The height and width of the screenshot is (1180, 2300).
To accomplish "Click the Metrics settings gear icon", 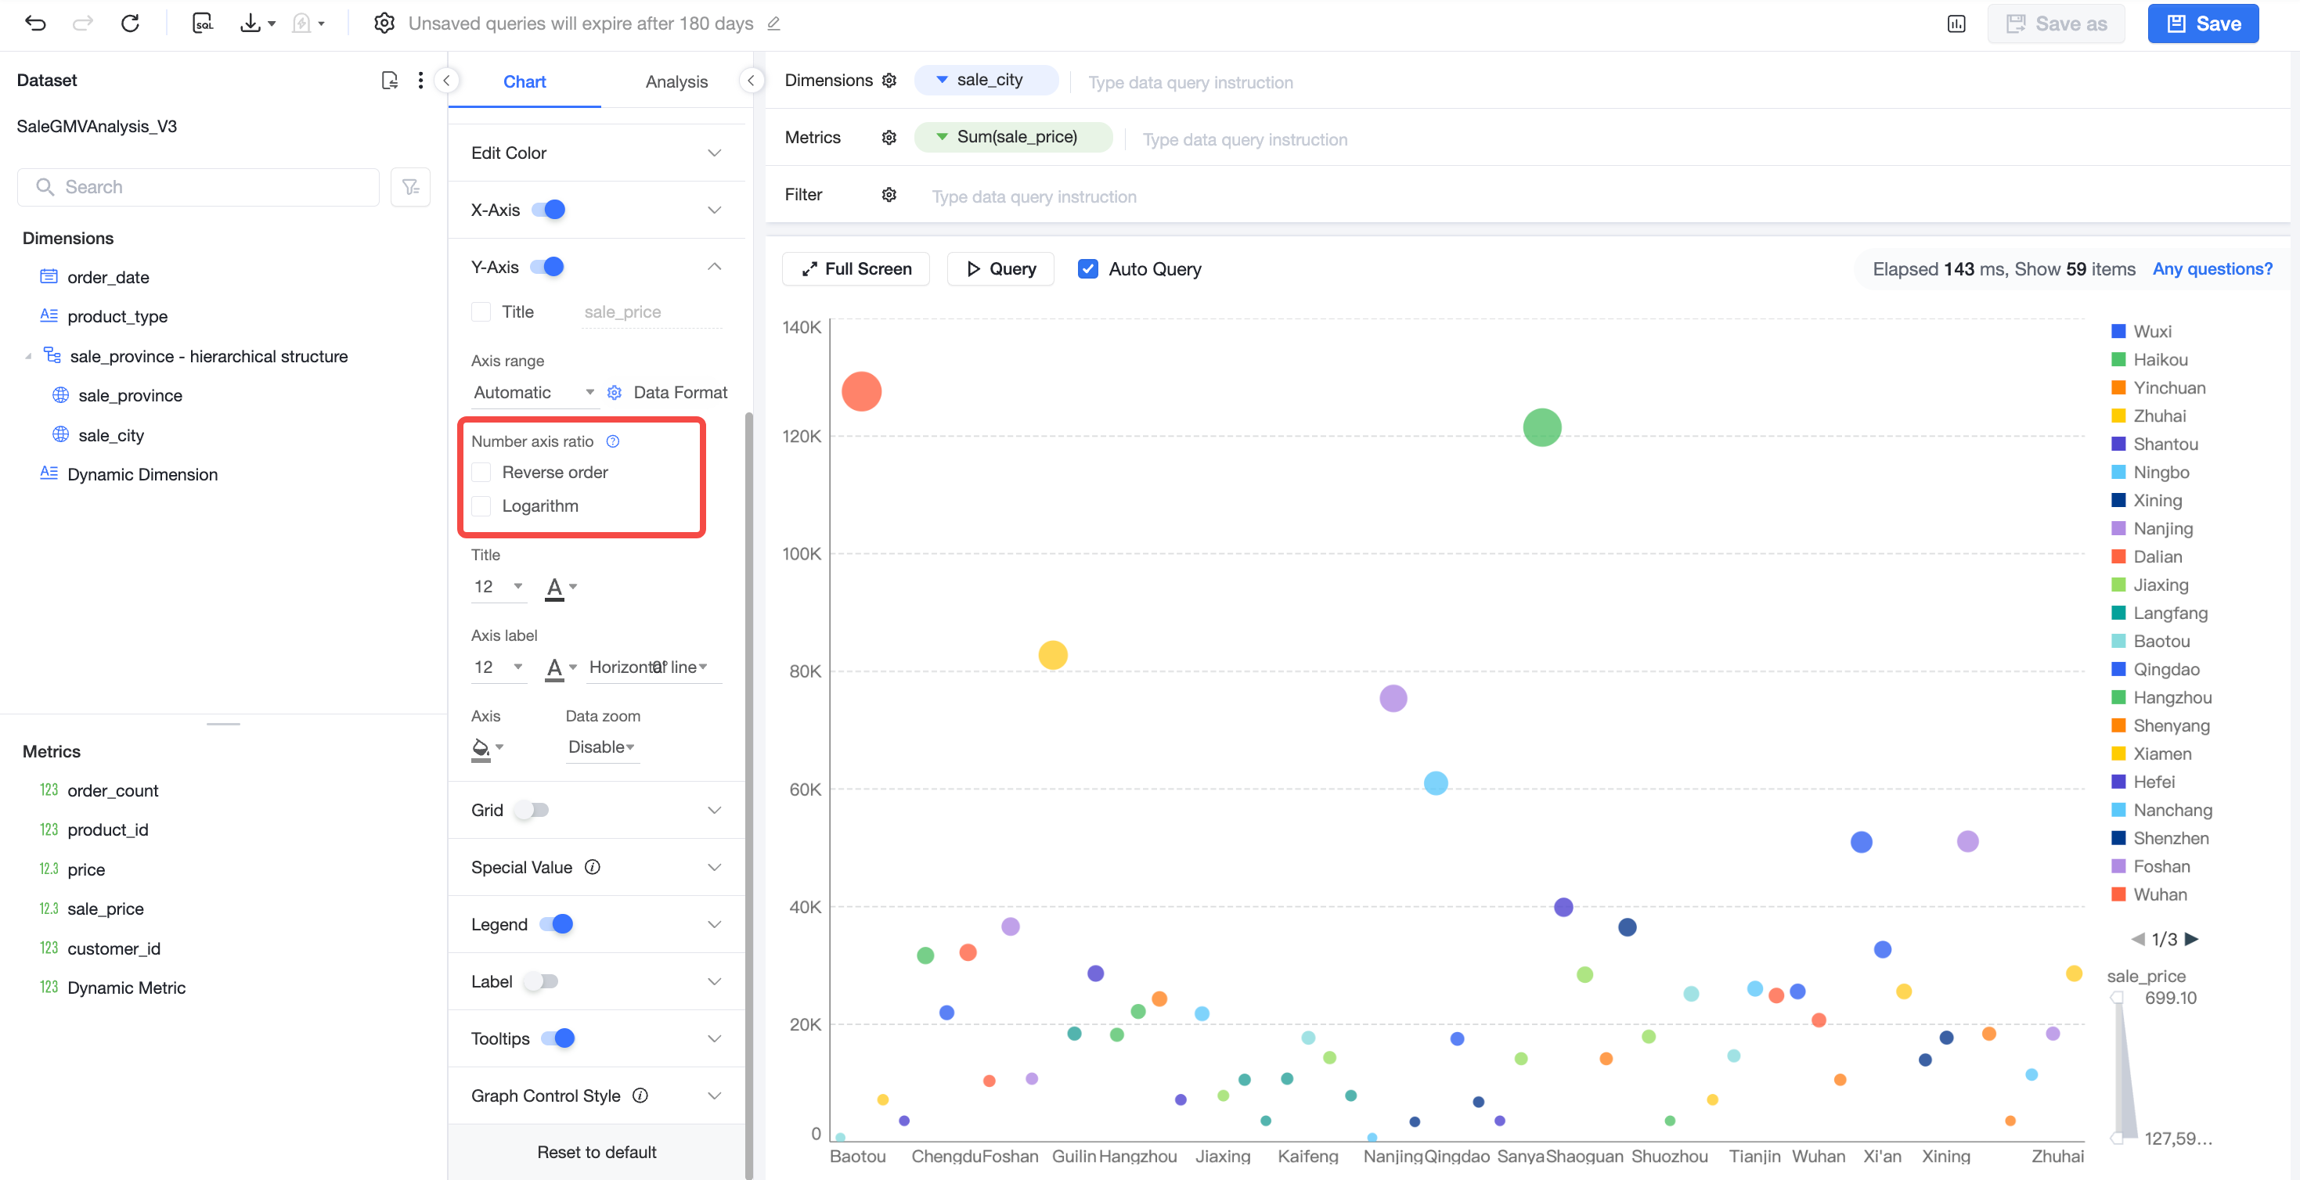I will pos(889,138).
